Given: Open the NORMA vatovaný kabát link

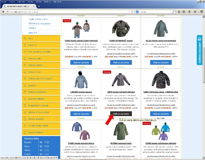Looking at the screenshot, I should pyautogui.click(x=121, y=143).
